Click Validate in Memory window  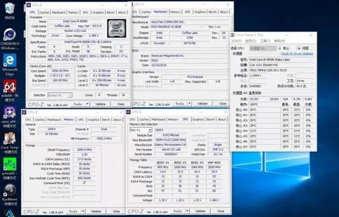pyautogui.click(x=96, y=211)
